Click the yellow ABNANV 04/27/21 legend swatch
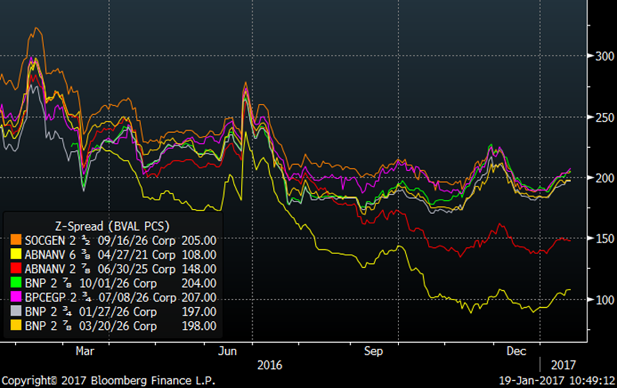Screen dimensions: 617x388 pyautogui.click(x=16, y=254)
